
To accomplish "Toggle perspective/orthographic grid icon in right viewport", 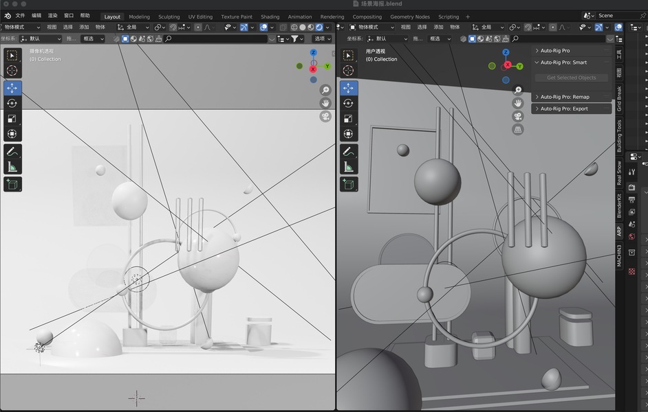I will (x=518, y=130).
